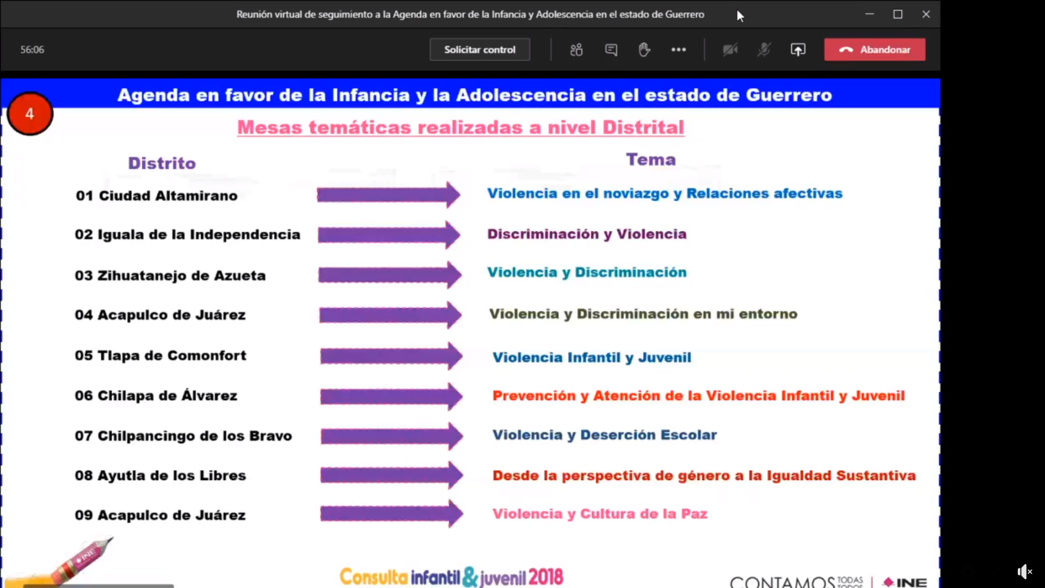Click 'Desde la perspectiva de género a la Igualdad Sustantiva'
Image resolution: width=1045 pixels, height=588 pixels.
[x=704, y=476]
